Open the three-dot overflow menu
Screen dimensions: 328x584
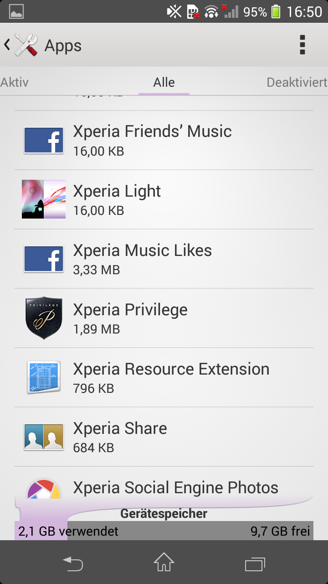[302, 45]
